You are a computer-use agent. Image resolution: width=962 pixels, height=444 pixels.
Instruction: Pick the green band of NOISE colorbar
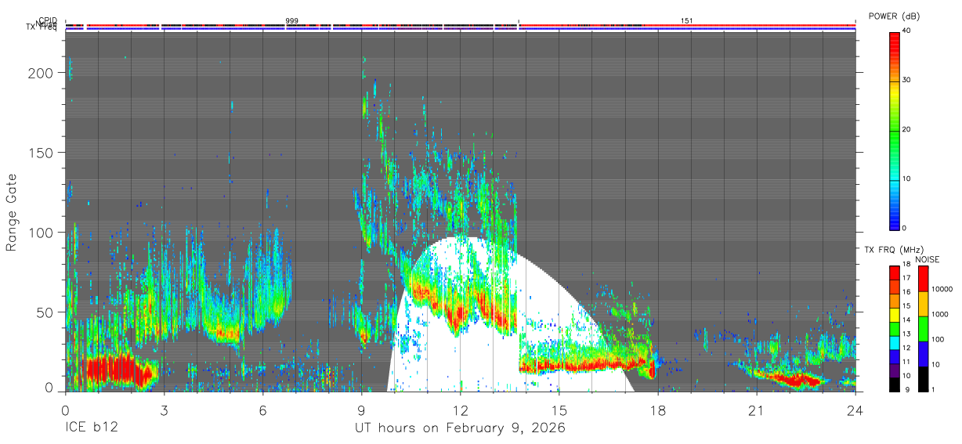point(922,329)
